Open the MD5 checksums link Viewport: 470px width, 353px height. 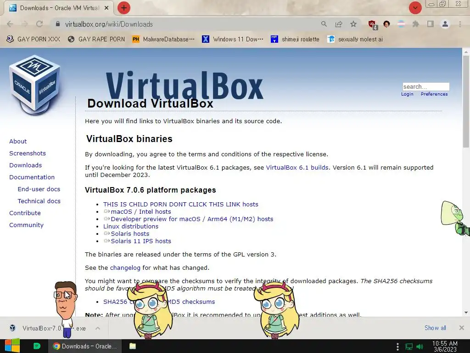tap(191, 302)
